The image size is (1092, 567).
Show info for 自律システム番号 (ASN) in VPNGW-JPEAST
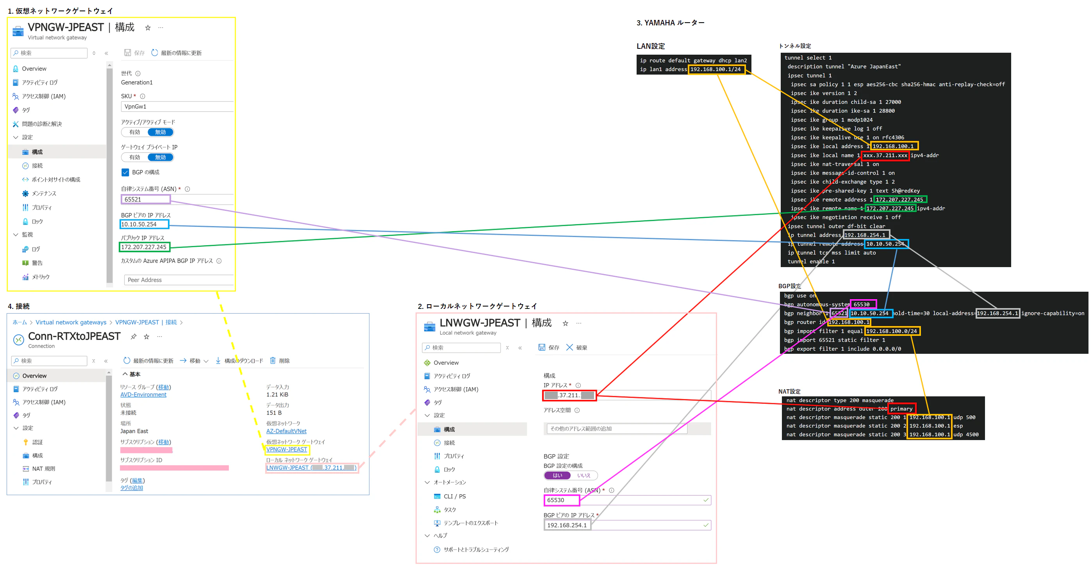pos(187,189)
